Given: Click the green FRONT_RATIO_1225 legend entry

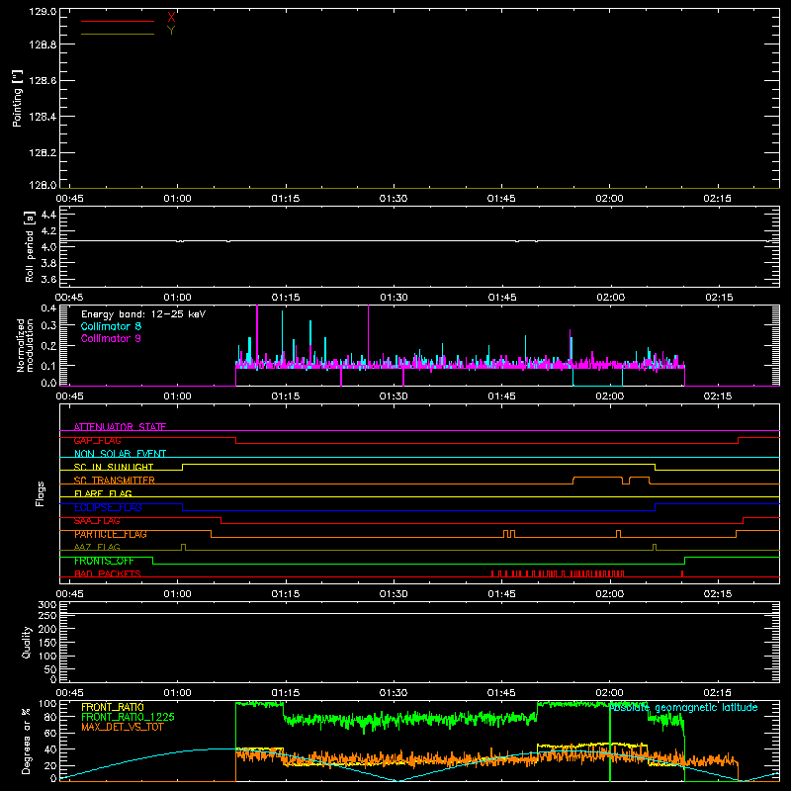Looking at the screenshot, I should coord(129,717).
